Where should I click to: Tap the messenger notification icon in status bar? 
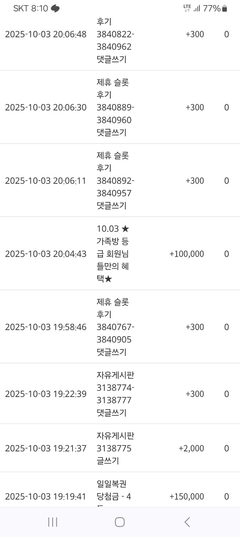[x=55, y=8]
